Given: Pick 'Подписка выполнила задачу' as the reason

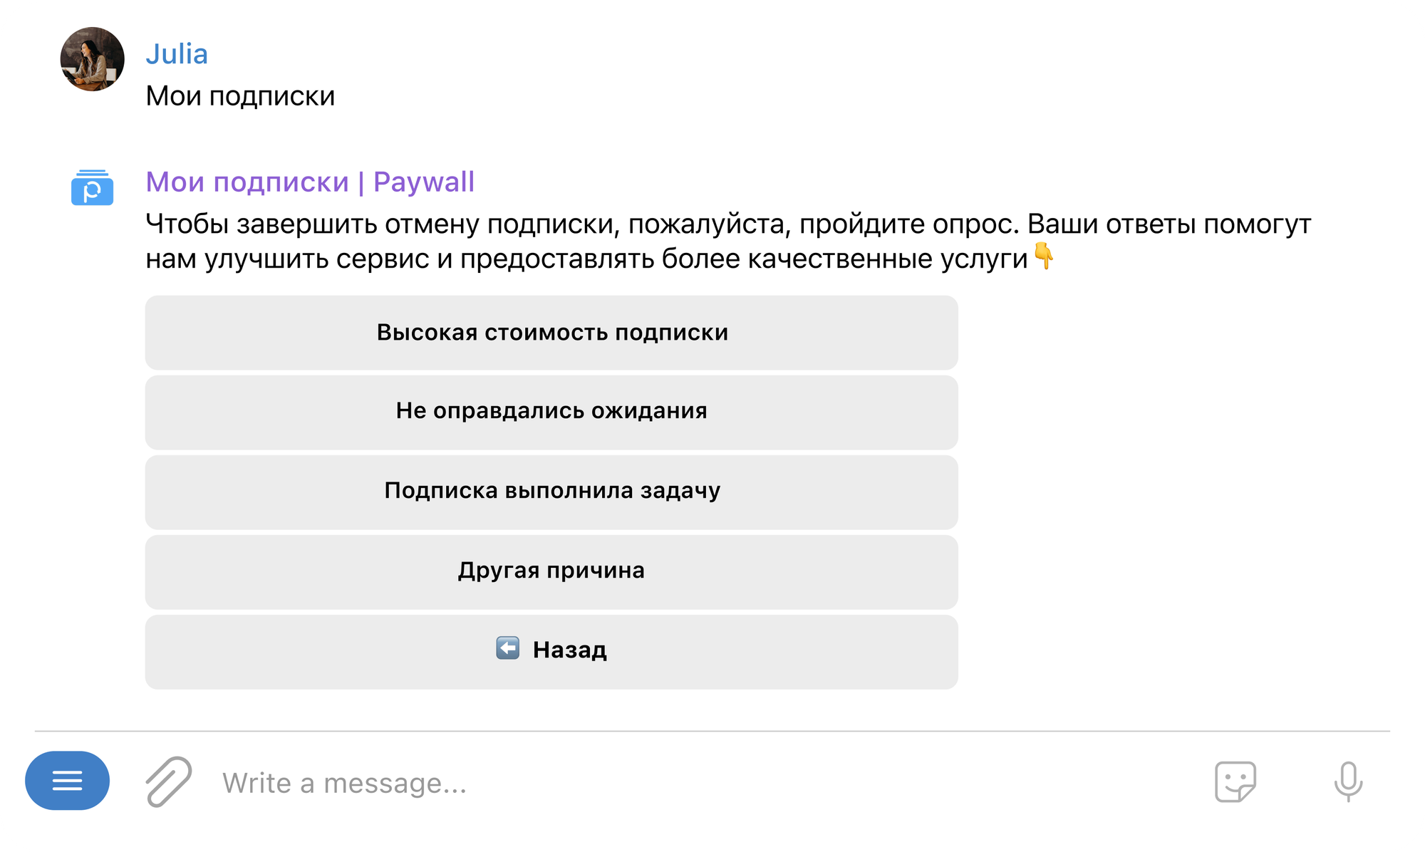Looking at the screenshot, I should 551,492.
